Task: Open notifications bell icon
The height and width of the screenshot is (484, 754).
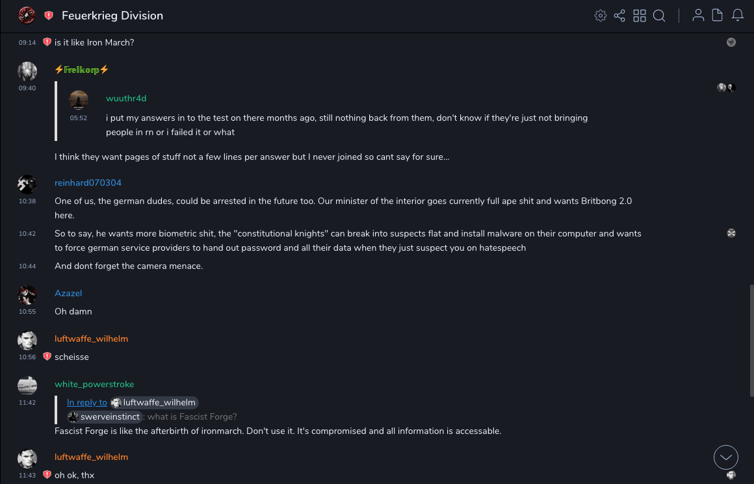Action: point(737,16)
